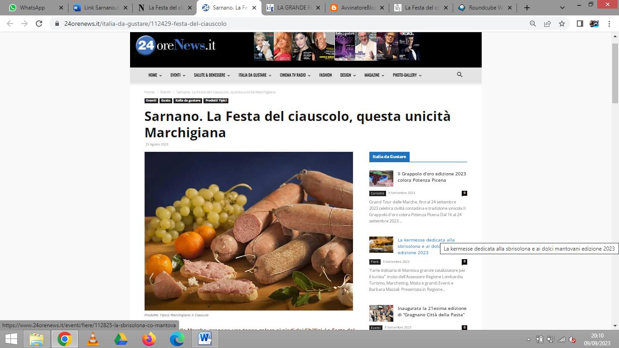Open Chrome three-dot menu
Viewport: 619px width, 348px height.
click(x=609, y=24)
